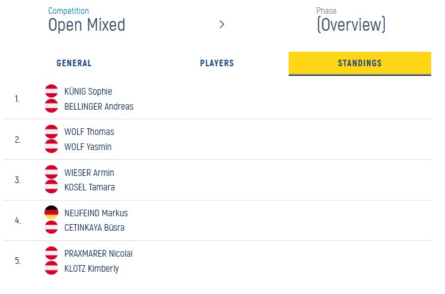Click the flag icon beside KÜNIG Sophie
445x294 pixels.
pos(52,92)
